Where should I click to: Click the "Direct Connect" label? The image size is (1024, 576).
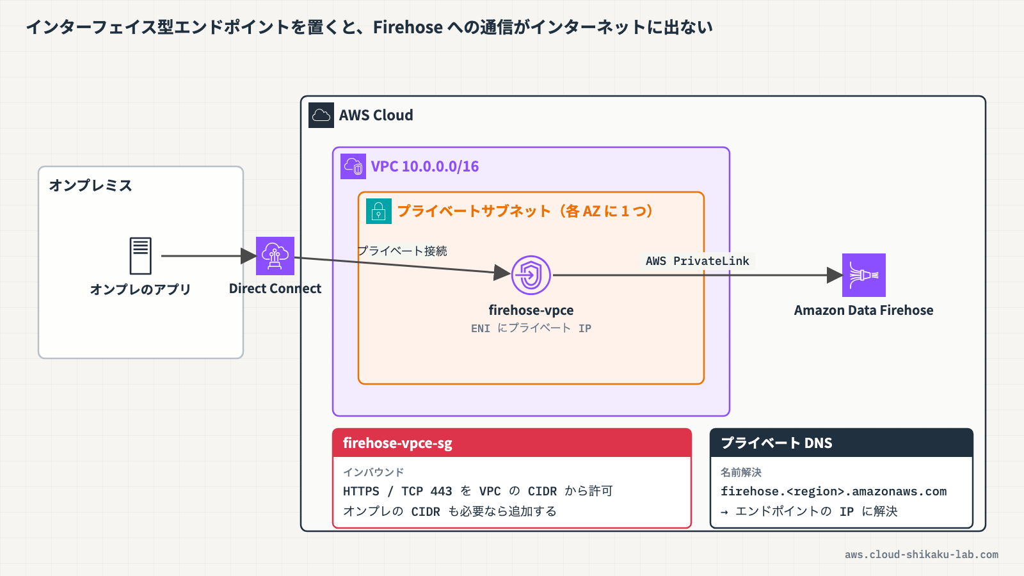click(275, 289)
